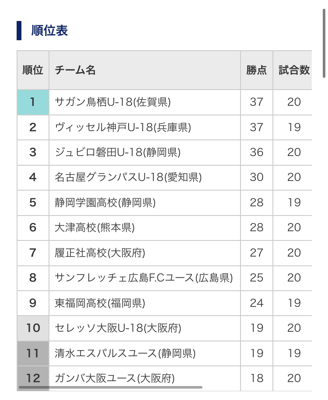Select the 順位 column header
Screen dimensions: 328x400
(33, 70)
